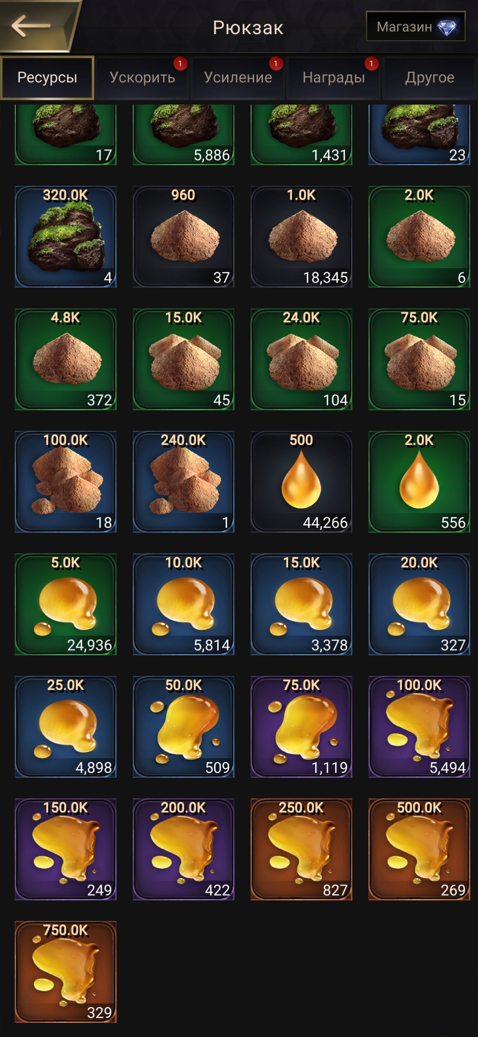Image resolution: width=478 pixels, height=1037 pixels.
Task: Choose the 750.0K oil item
Action: coord(66,972)
